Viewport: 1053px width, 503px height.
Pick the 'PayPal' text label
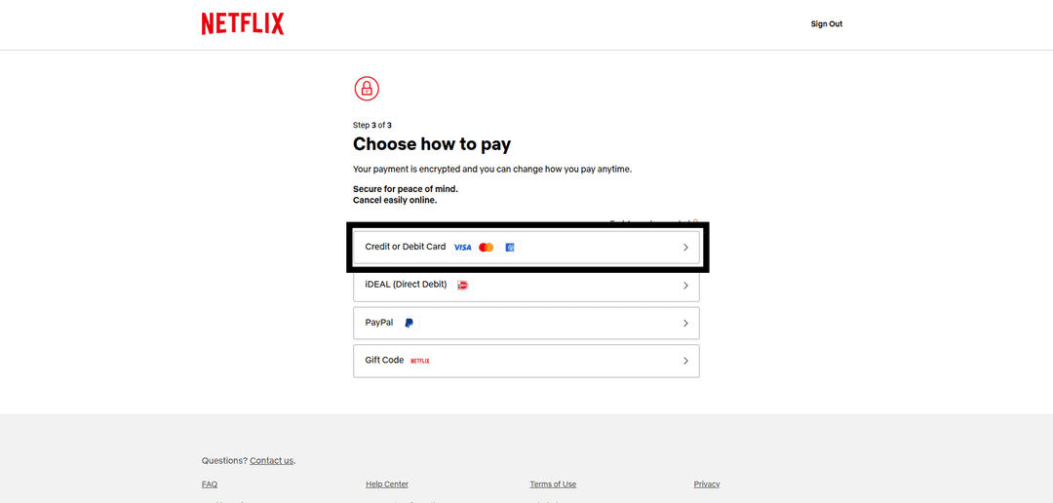pos(379,323)
